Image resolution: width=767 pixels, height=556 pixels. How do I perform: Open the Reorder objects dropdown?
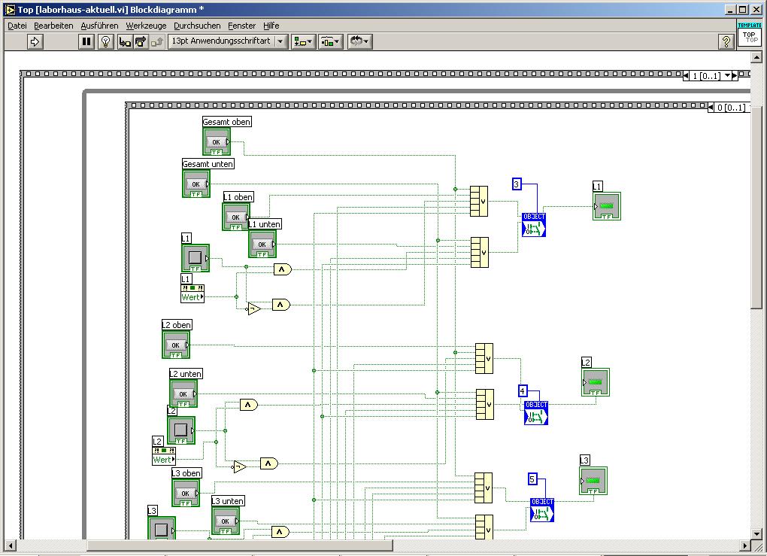point(359,41)
